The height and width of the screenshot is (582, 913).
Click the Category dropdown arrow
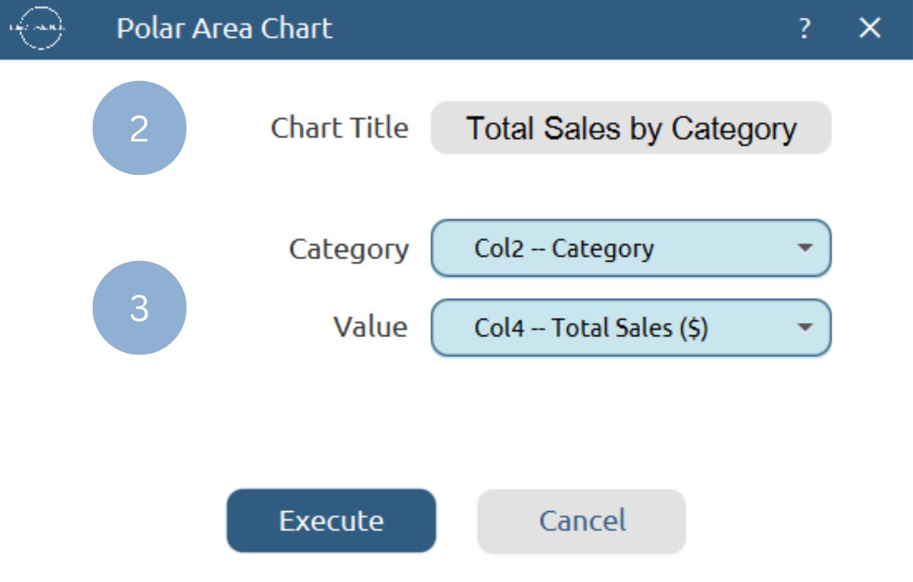805,248
